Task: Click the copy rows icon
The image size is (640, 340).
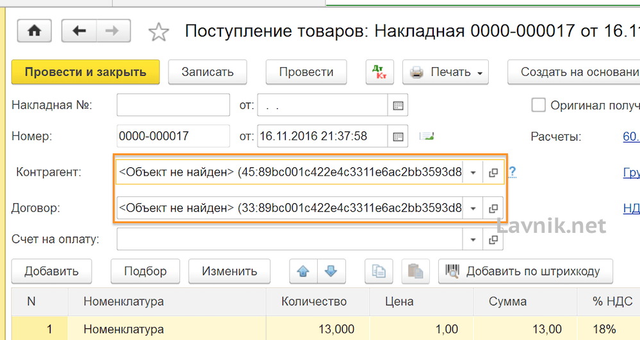Action: (379, 271)
